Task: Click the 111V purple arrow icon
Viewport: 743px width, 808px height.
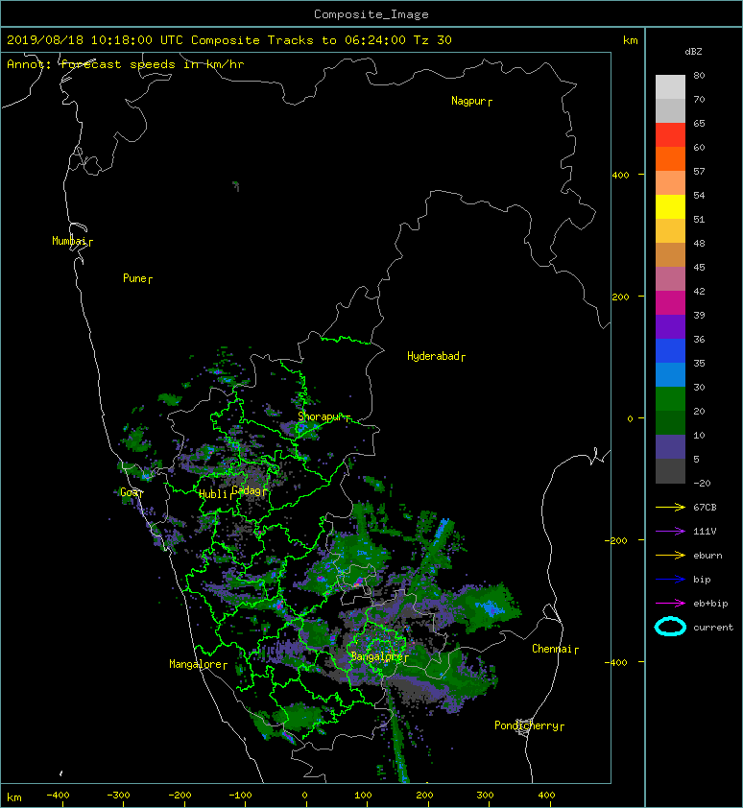Action: point(670,532)
